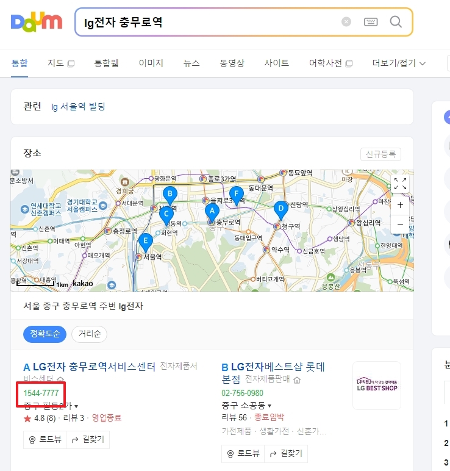450x471 pixels.
Task: Open LG BEST SHOP thumbnail image
Action: point(377,386)
